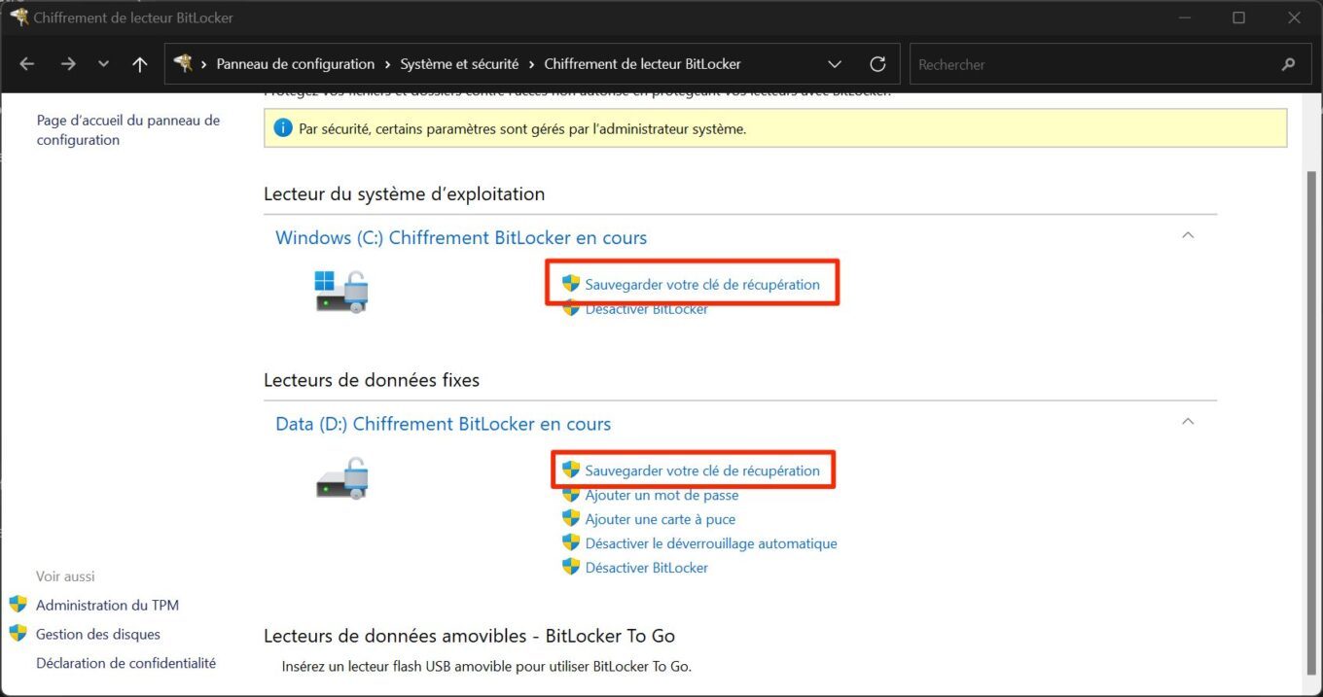Screen dimensions: 1323x697
Task: Click Désactiver BitLocker for Windows (C:)
Action: click(x=647, y=309)
